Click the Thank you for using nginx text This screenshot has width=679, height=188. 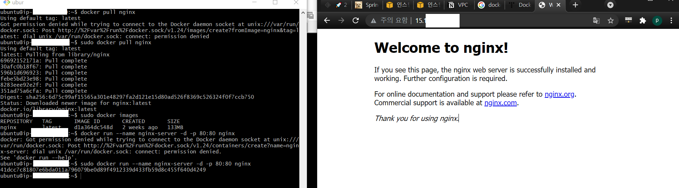point(416,118)
